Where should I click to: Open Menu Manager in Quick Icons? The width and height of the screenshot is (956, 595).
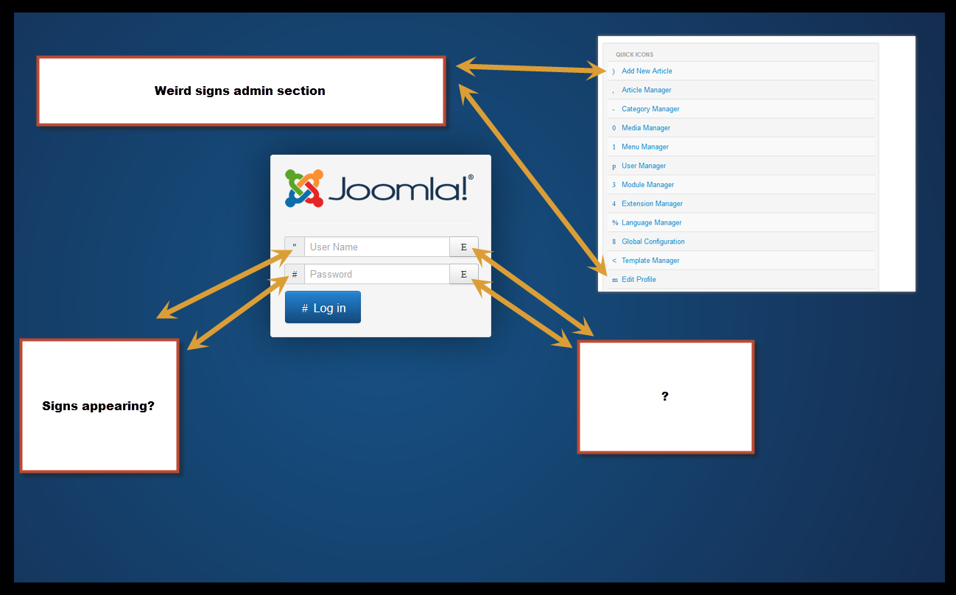coord(645,147)
